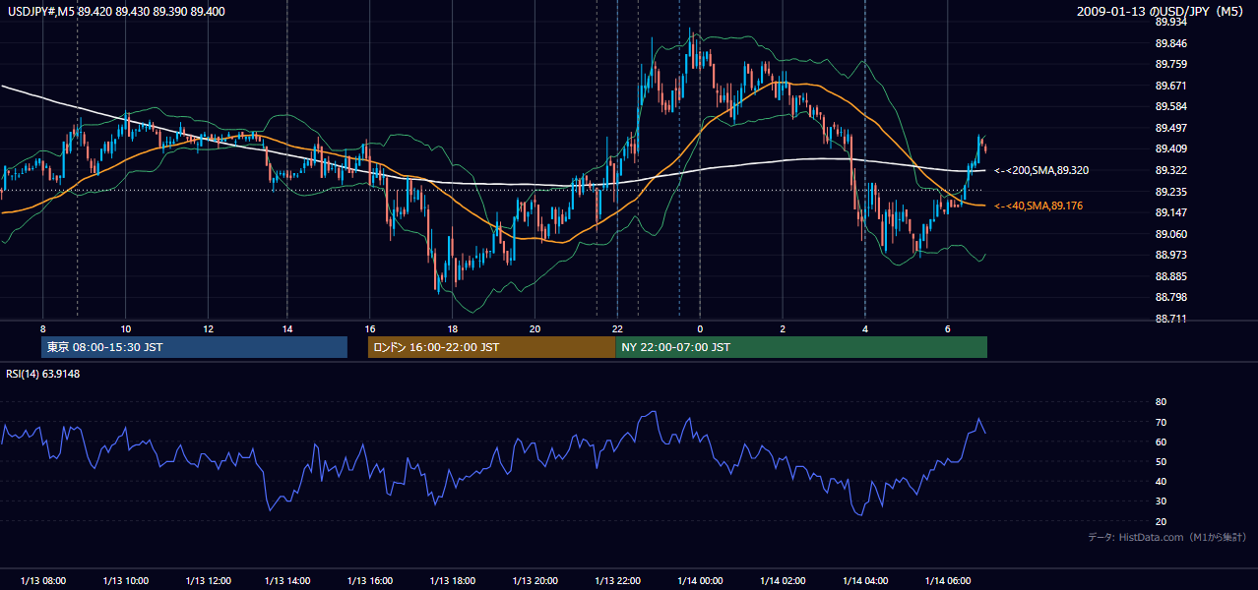Click the bottom time label 1/14 00:00
1258x590 pixels.
pos(700,581)
